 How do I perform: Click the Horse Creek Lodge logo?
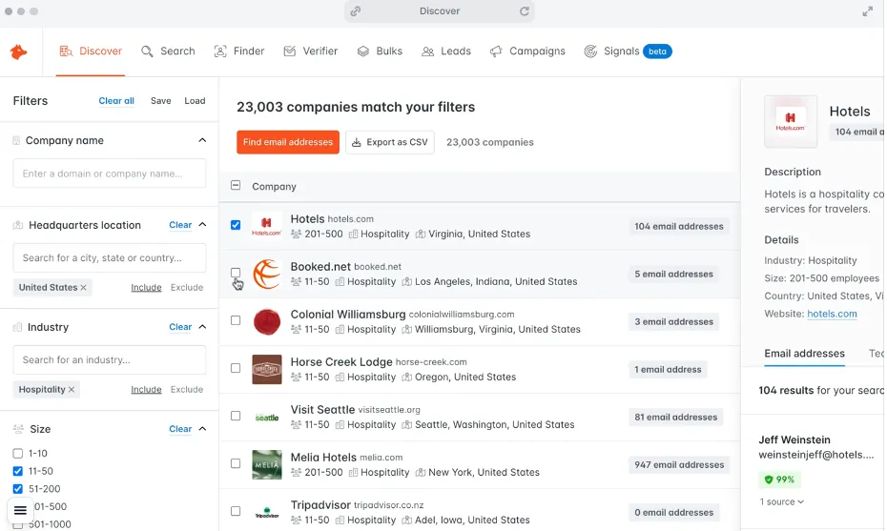pyautogui.click(x=266, y=369)
